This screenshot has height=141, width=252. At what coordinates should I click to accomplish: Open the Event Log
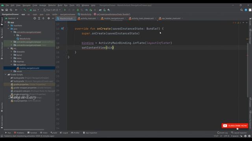(222, 133)
